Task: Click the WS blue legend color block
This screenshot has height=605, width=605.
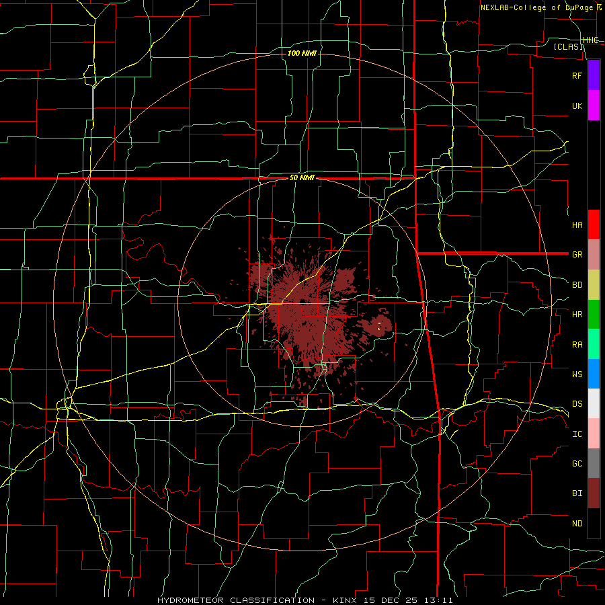Action: click(x=594, y=374)
